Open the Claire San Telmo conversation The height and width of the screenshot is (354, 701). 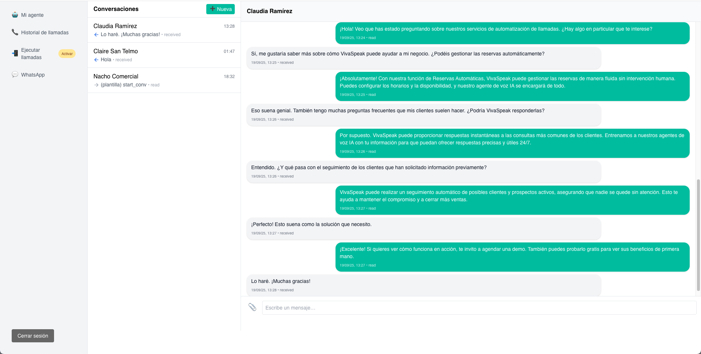click(x=164, y=55)
